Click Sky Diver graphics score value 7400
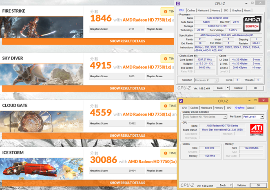The image size is (270, 190). tap(131, 76)
